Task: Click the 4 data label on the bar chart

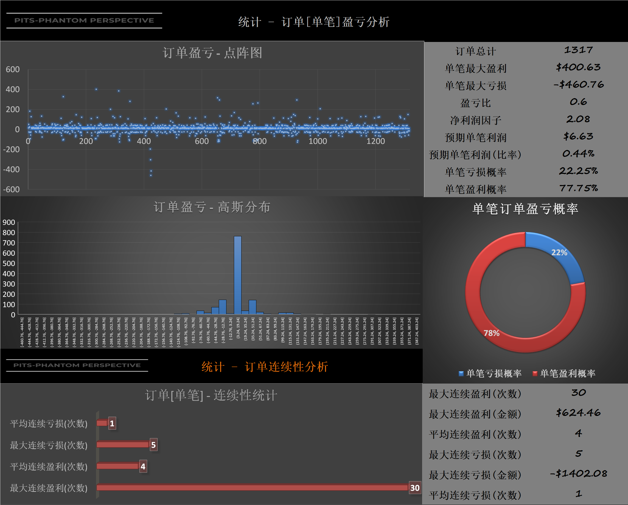Action: tap(143, 466)
